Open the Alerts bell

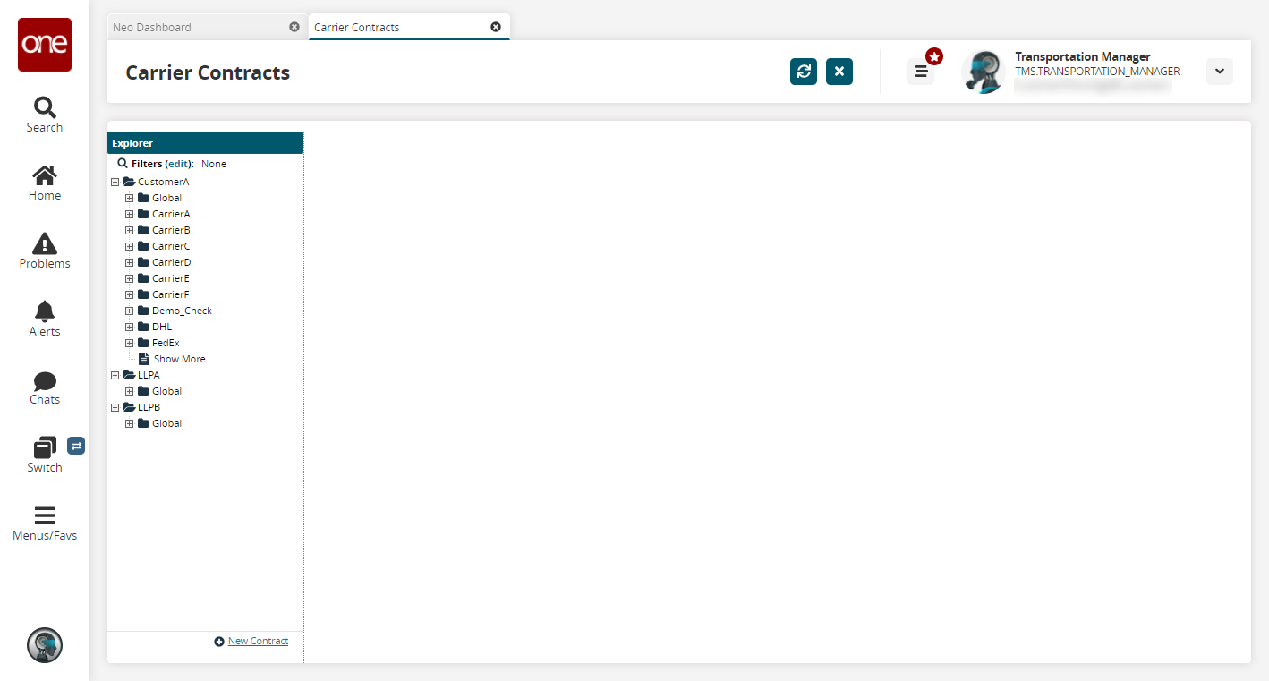click(45, 319)
